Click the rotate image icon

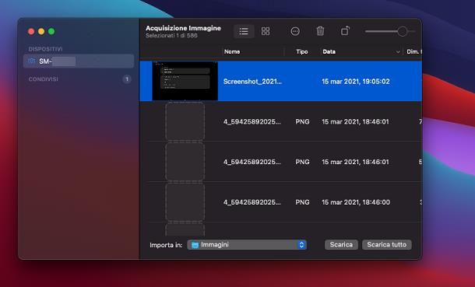point(345,31)
